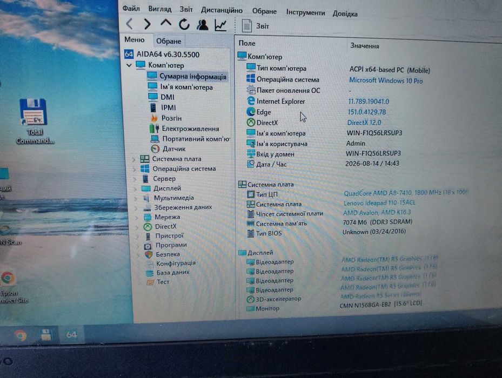Select Ім'я комп'ютера tree item
Image resolution: width=502 pixels, height=378 pixels.
(x=180, y=87)
